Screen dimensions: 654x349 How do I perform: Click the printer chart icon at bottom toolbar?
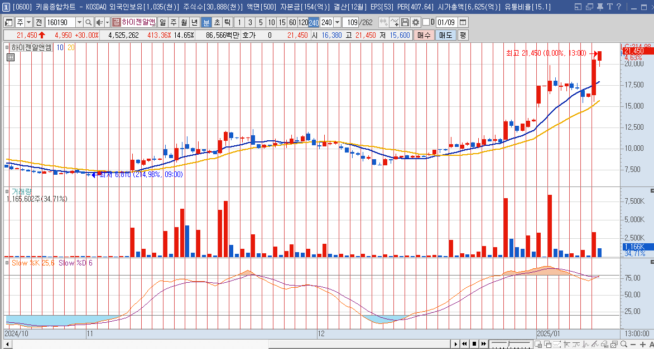pos(604,344)
